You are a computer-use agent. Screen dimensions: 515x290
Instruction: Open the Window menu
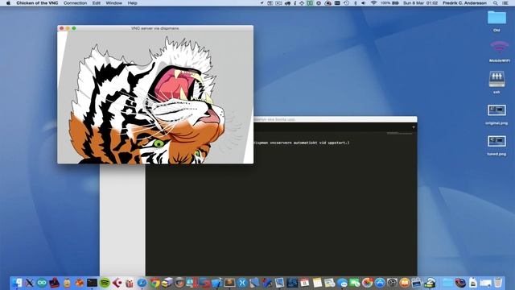point(113,3)
